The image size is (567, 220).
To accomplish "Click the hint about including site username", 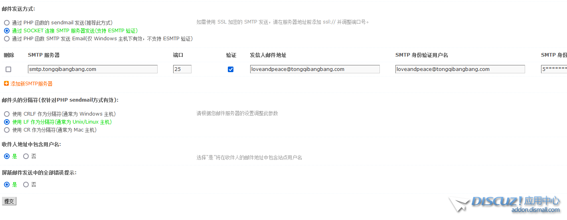I will tap(249, 157).
